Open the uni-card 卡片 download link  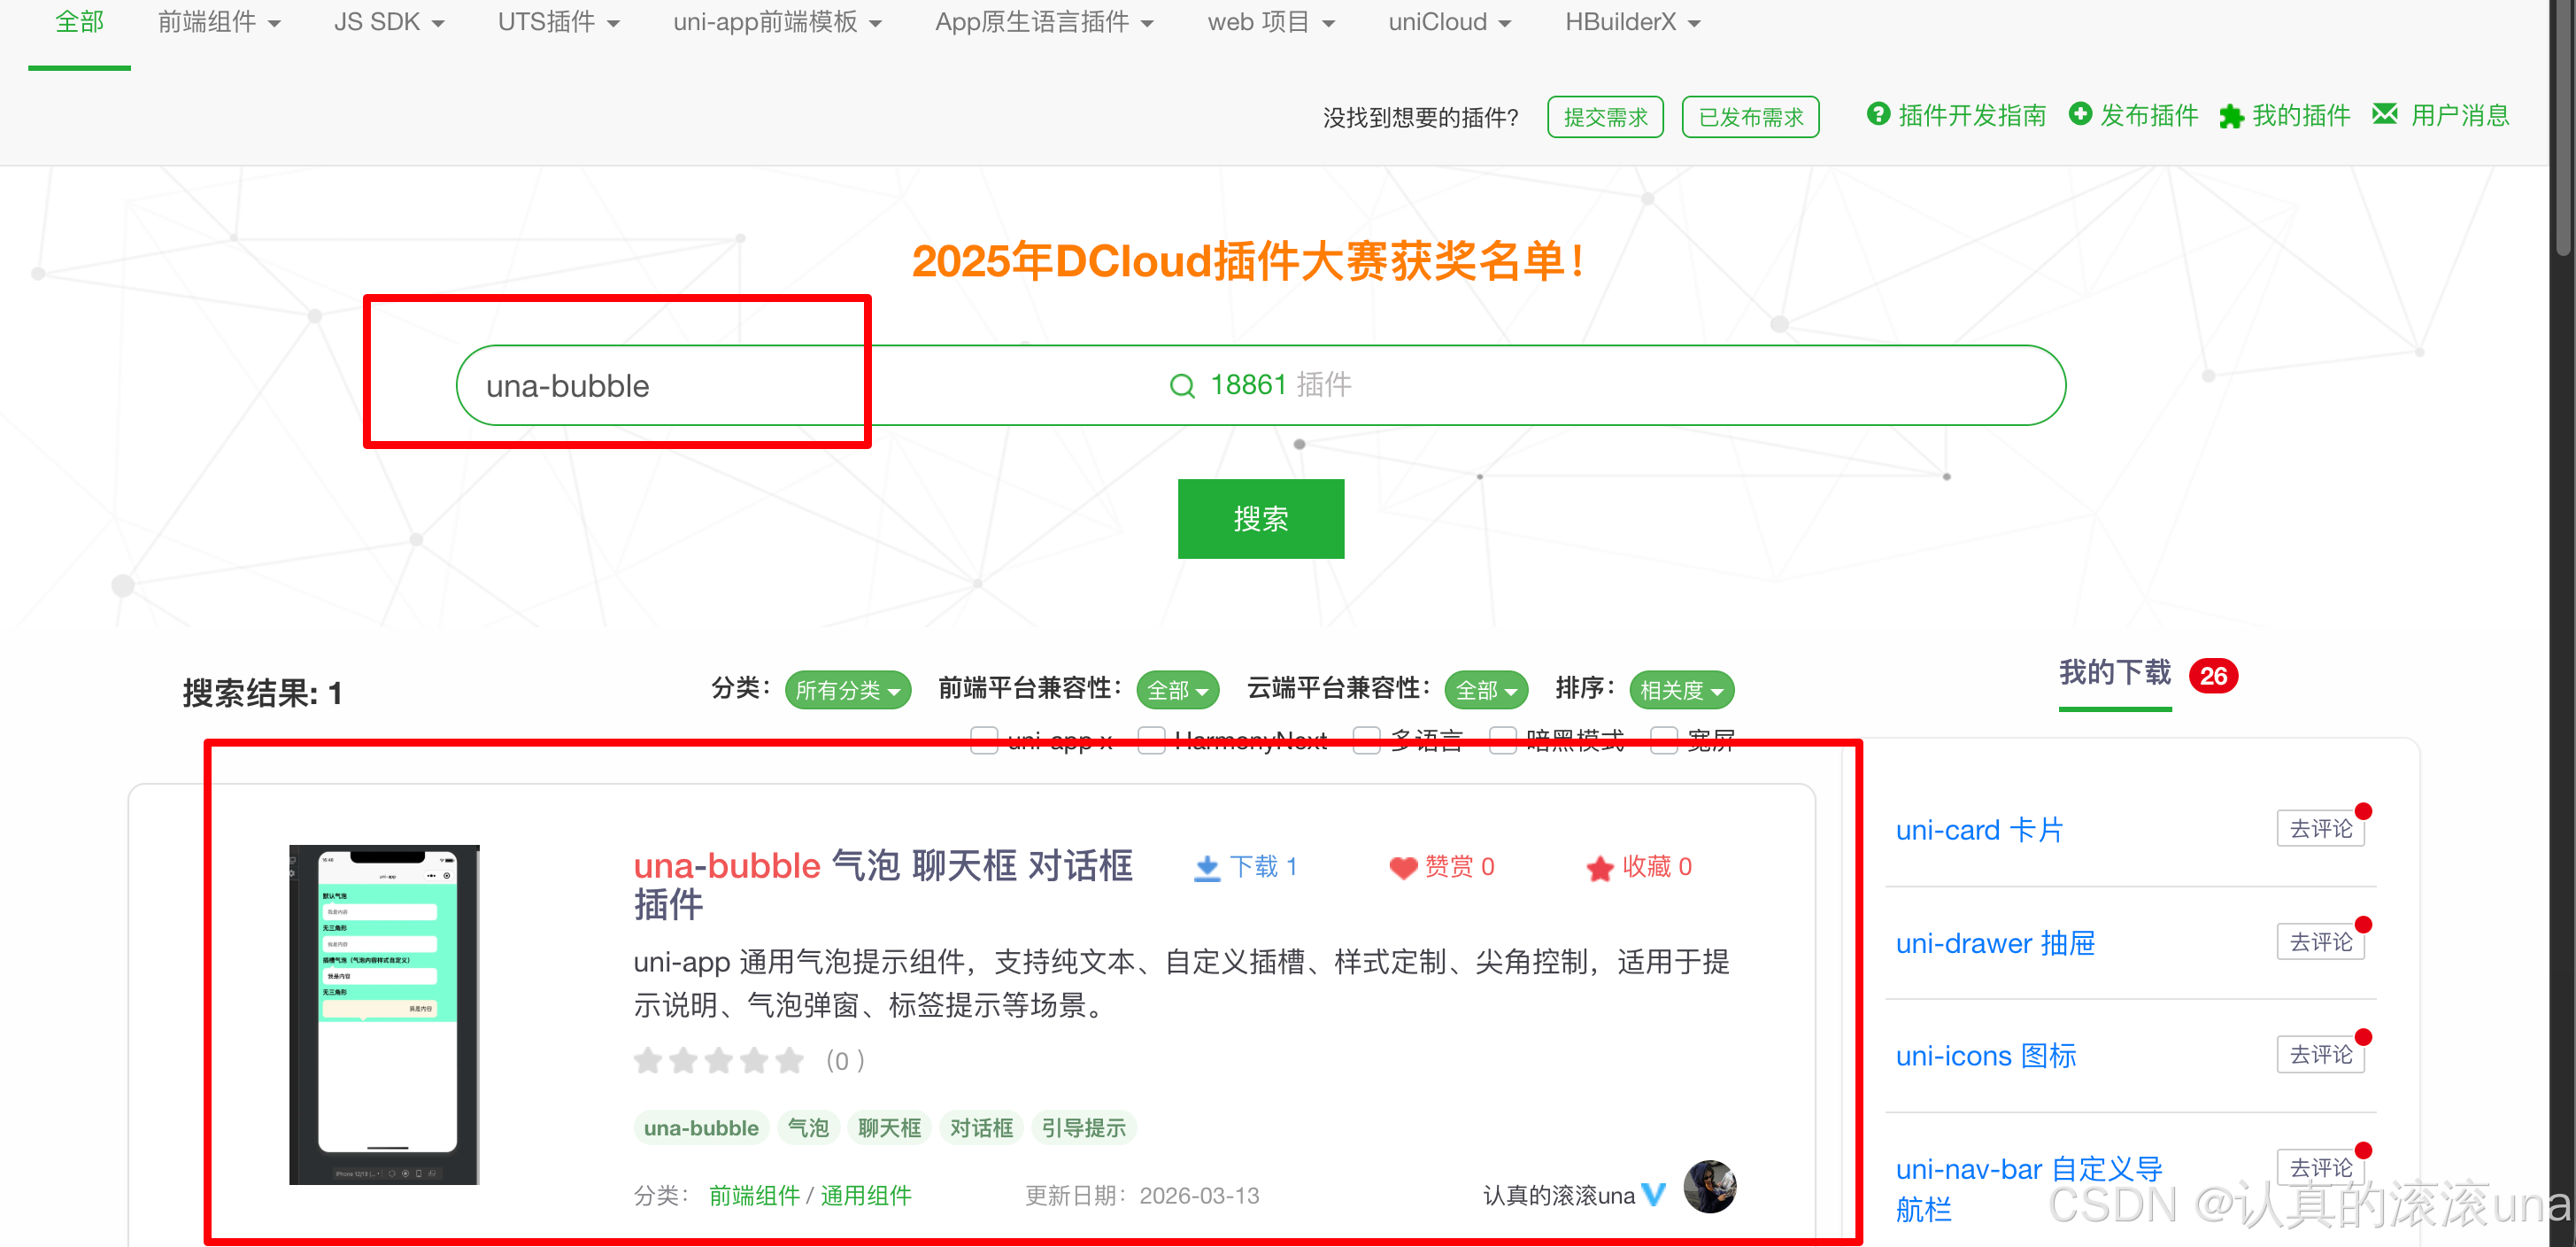(1979, 830)
